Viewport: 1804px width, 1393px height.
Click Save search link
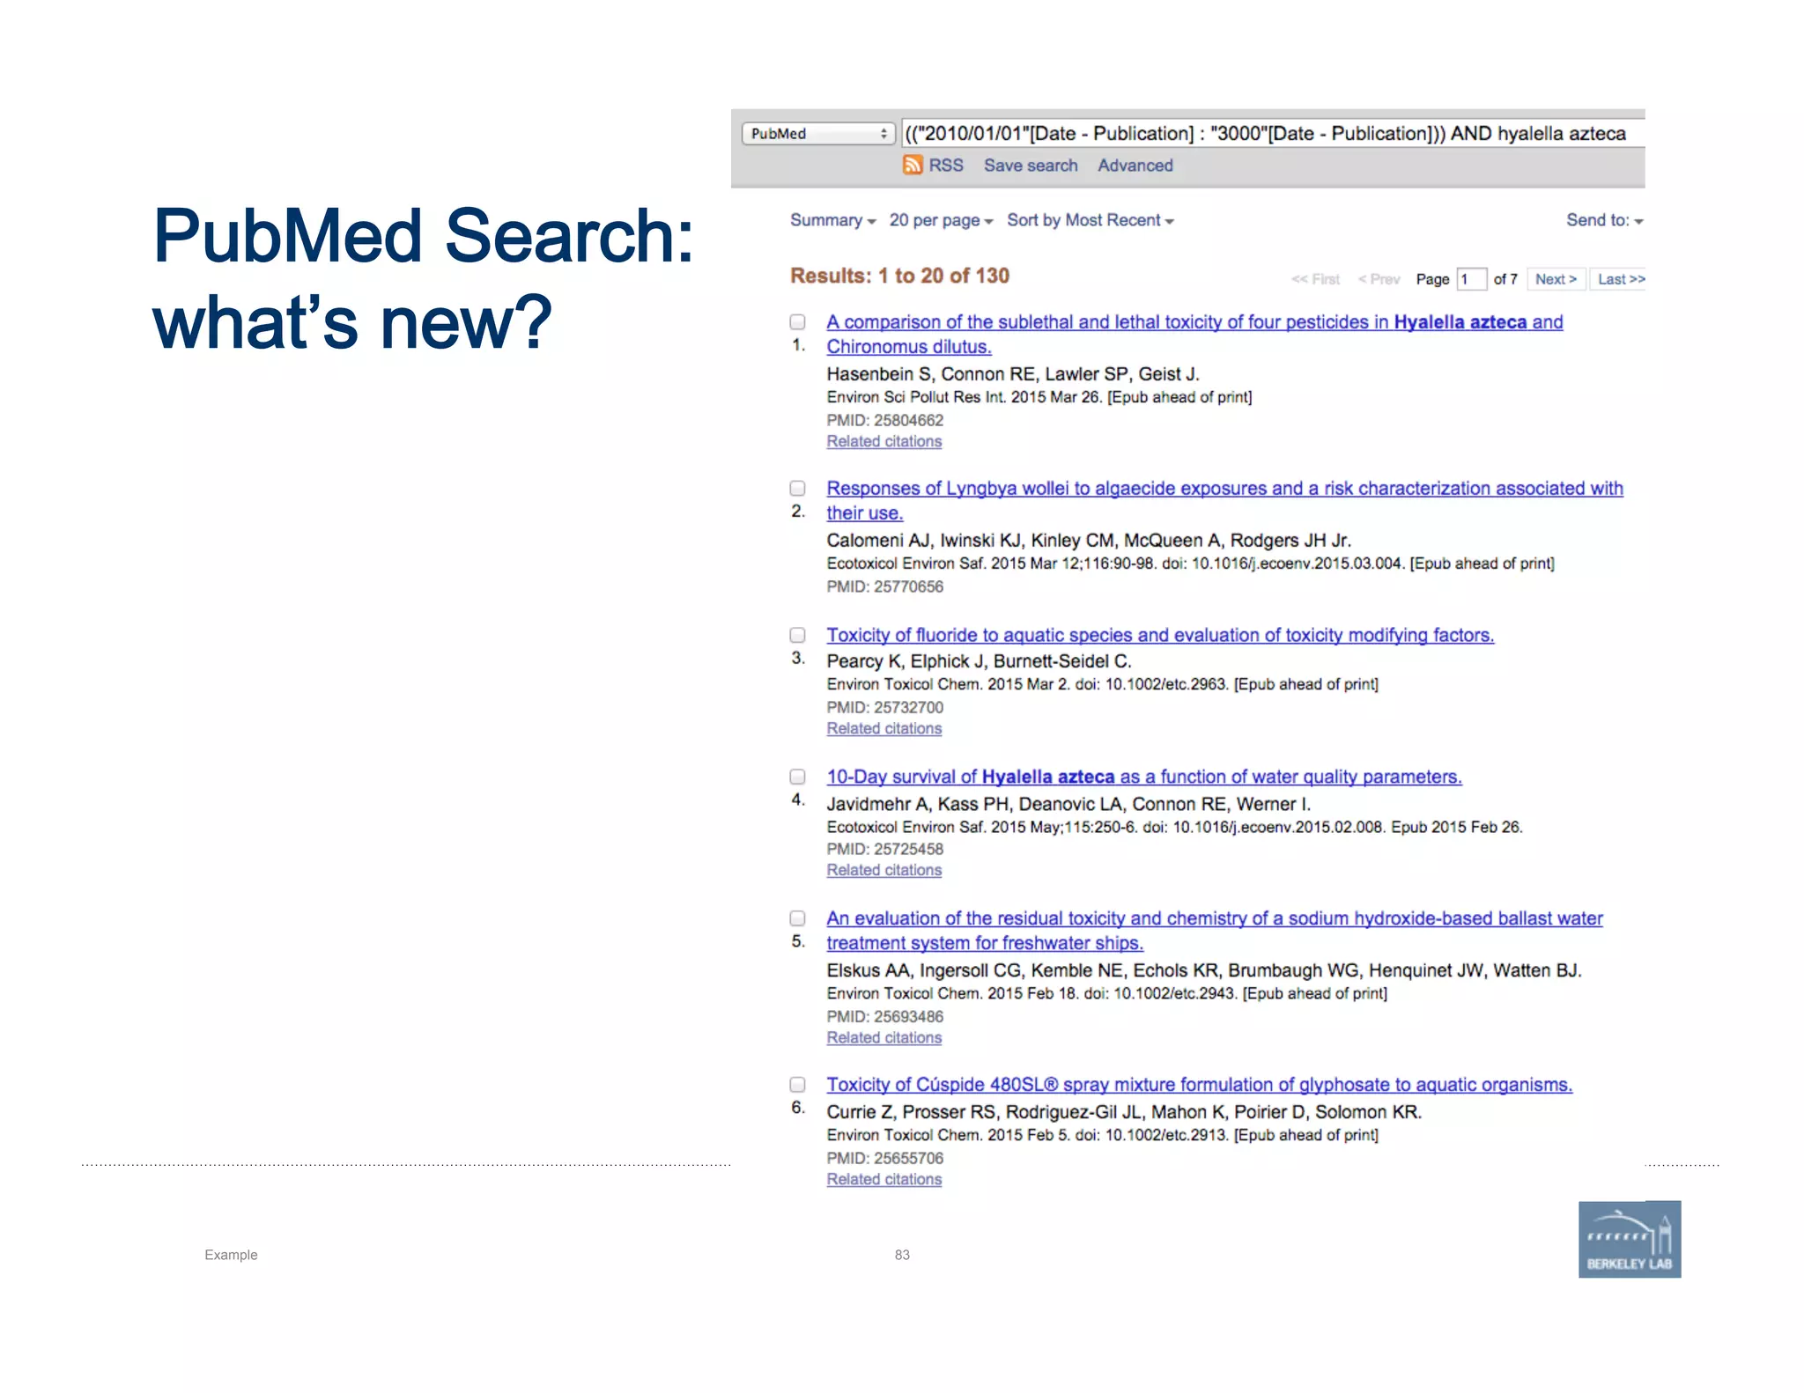pos(1031,166)
